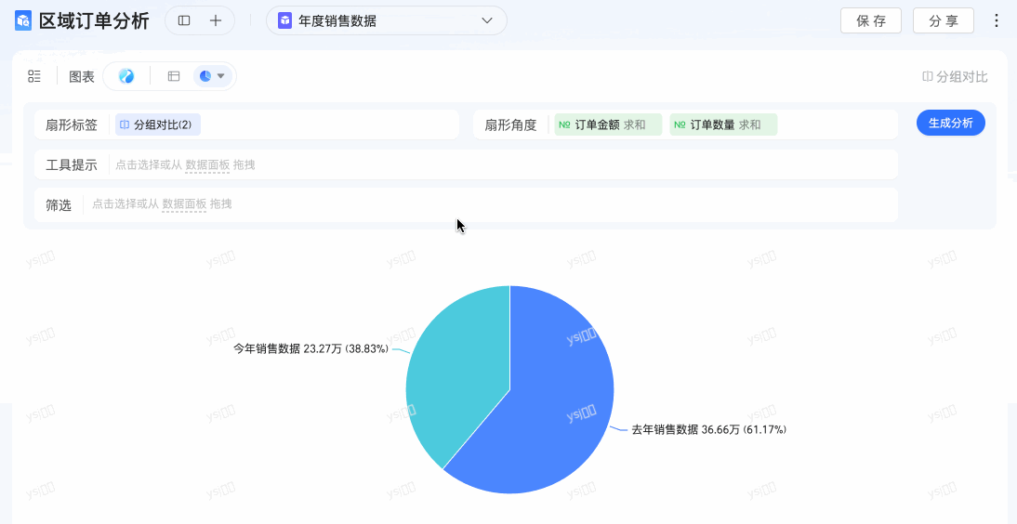The width and height of the screenshot is (1017, 524).
Task: Switch to table view icon
Action: tap(174, 76)
